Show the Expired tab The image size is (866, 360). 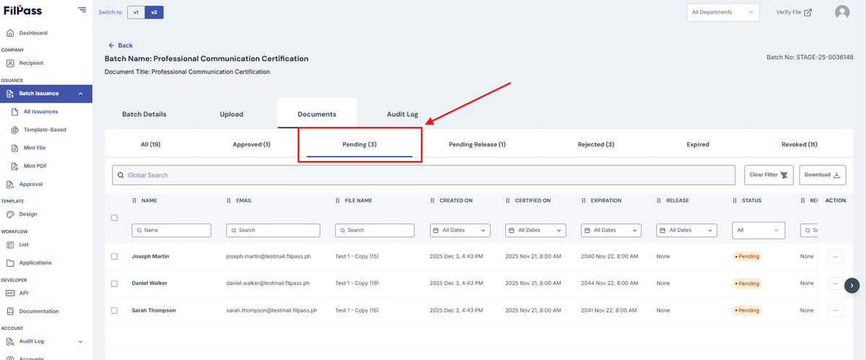click(x=698, y=144)
